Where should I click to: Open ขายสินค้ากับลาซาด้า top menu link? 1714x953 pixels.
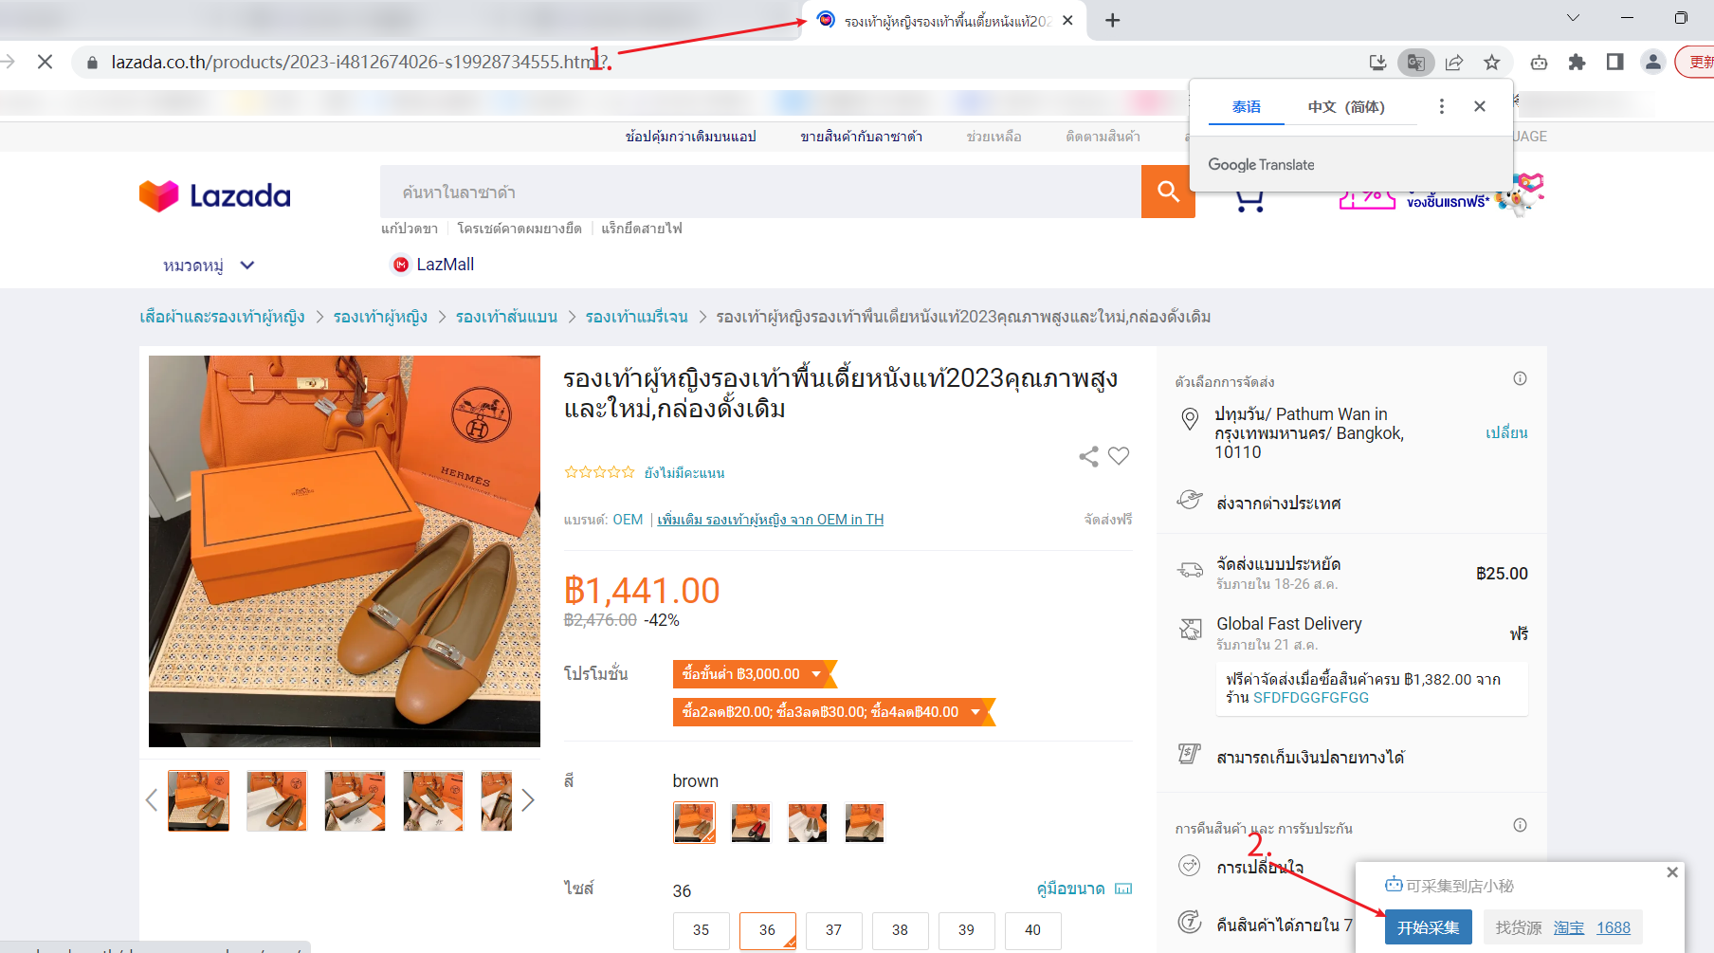click(861, 137)
